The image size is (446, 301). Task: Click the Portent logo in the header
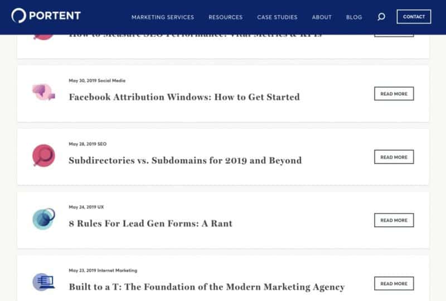coord(46,16)
